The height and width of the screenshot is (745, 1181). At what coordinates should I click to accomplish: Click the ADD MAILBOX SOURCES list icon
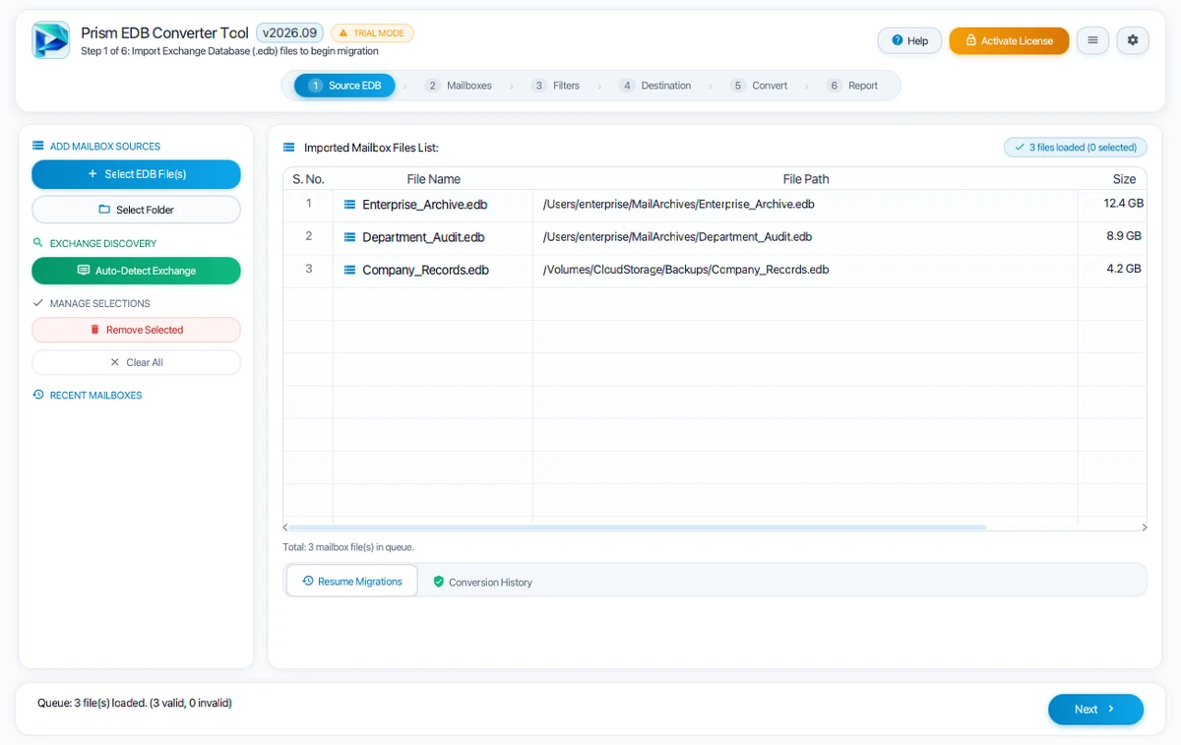[x=37, y=146]
